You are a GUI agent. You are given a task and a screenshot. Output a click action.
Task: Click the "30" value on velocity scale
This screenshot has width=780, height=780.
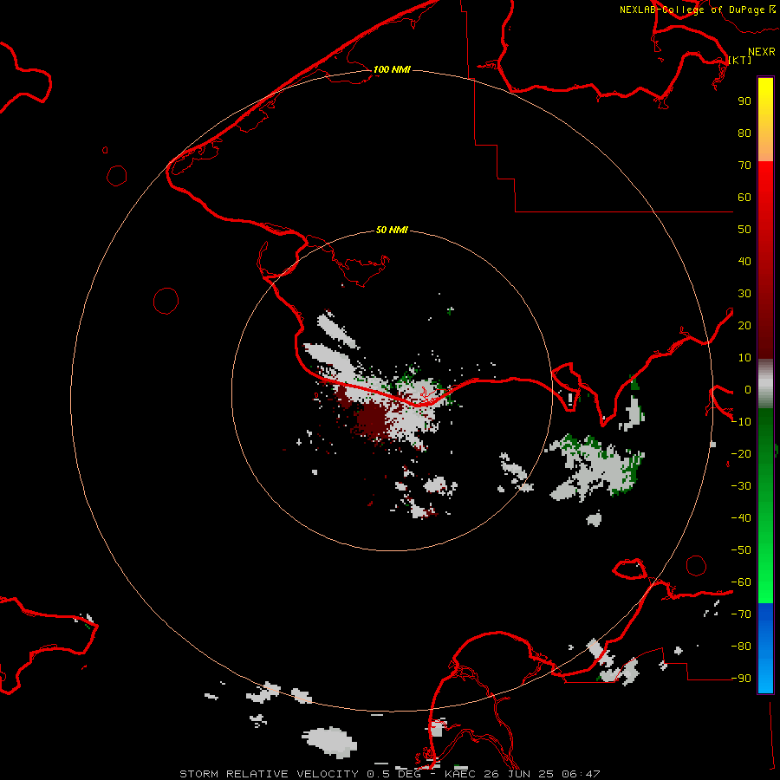[x=744, y=294]
